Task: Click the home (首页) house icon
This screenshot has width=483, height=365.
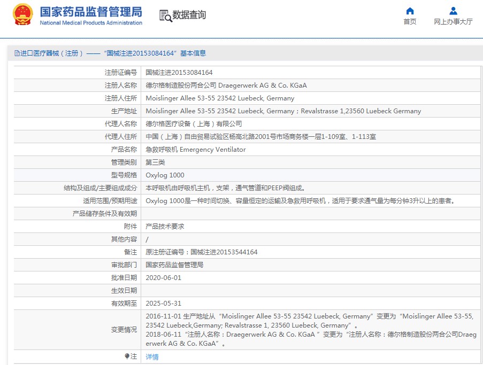Action: (410, 11)
